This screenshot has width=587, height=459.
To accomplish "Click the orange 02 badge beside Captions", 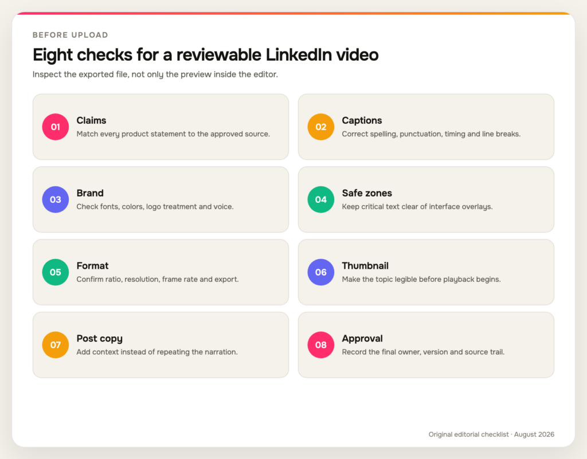I will (321, 127).
